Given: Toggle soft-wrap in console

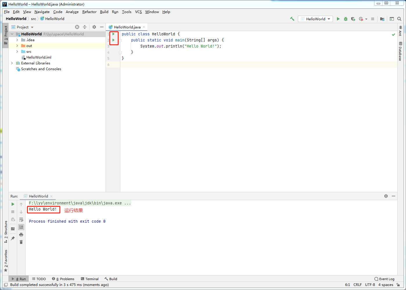Looking at the screenshot, I should click(21, 220).
